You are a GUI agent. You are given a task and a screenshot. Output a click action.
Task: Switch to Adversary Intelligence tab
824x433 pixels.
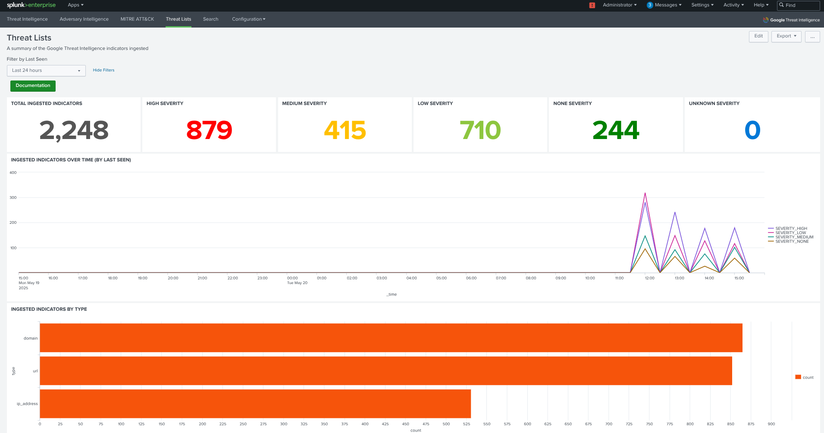[84, 19]
